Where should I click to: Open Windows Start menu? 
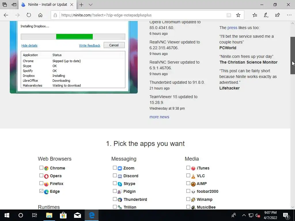click(x=7, y=215)
